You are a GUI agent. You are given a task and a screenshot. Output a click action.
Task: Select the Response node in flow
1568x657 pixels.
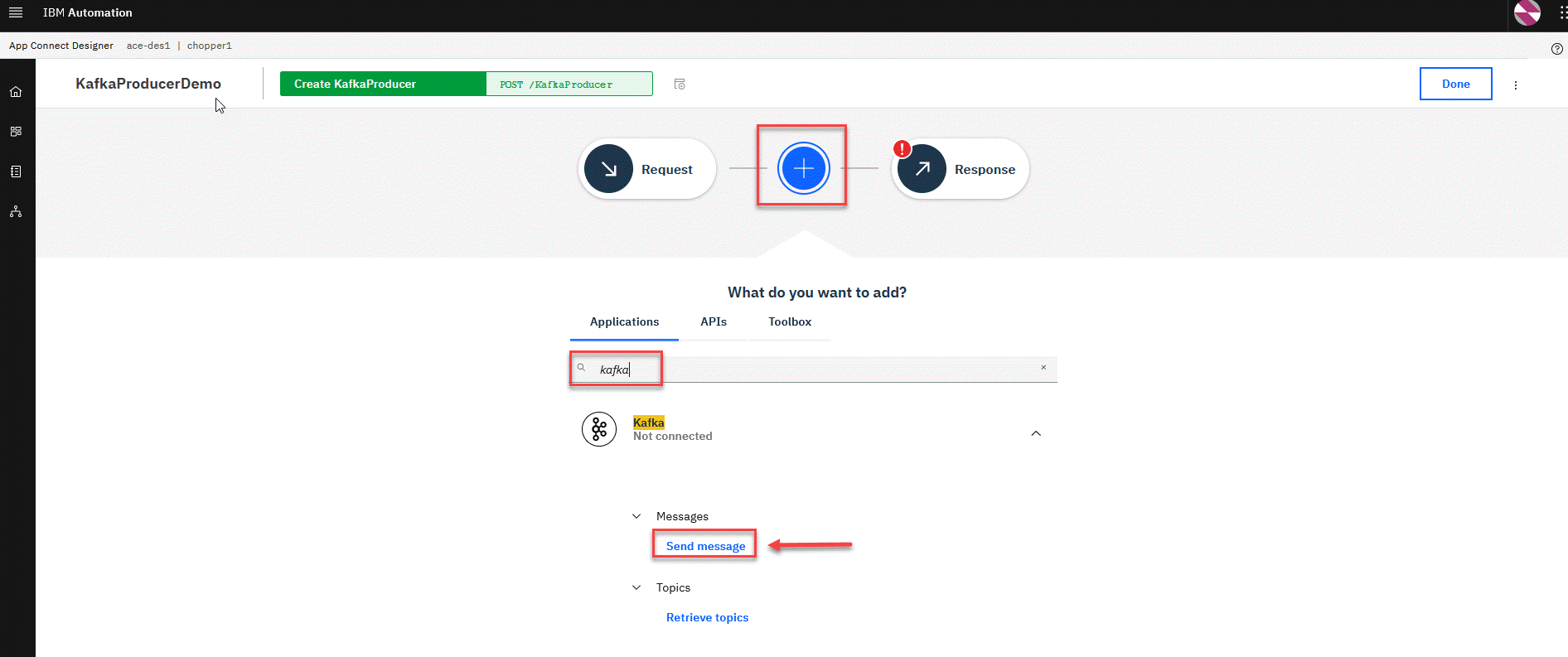coord(960,169)
